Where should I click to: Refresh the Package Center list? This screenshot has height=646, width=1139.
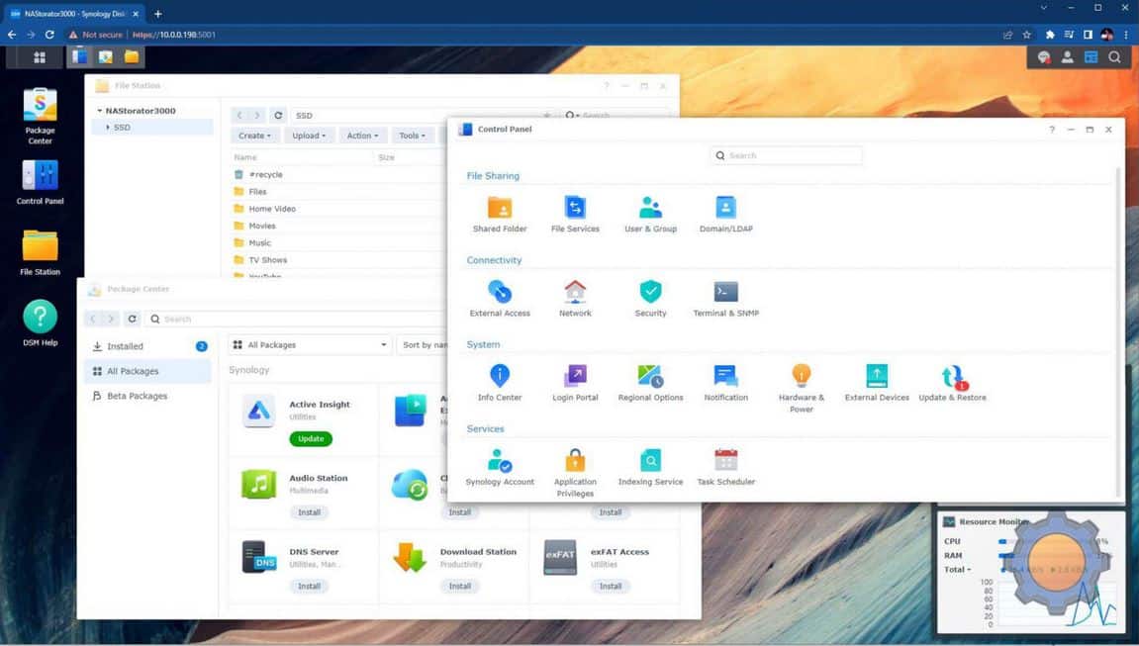click(133, 319)
